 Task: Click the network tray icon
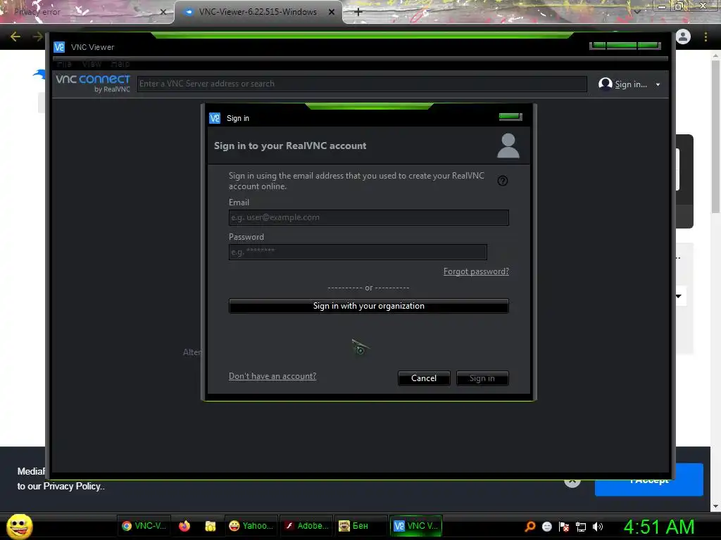(581, 527)
